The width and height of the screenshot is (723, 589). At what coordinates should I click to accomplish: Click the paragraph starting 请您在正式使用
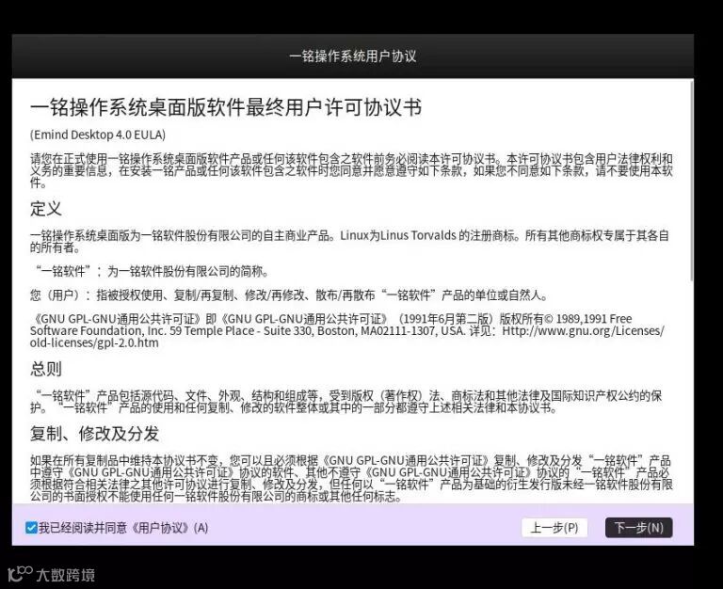click(351, 171)
